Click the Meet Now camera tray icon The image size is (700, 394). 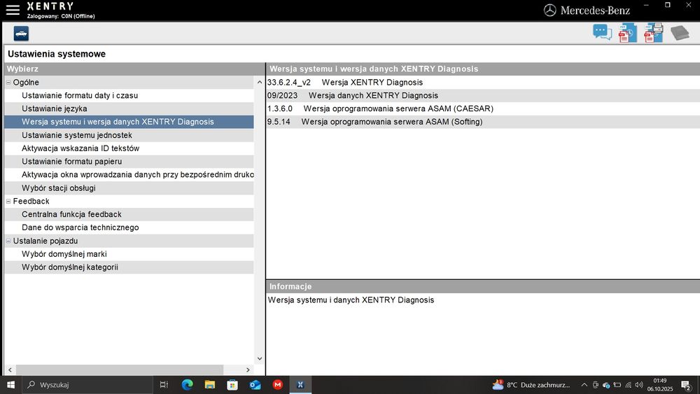point(595,385)
